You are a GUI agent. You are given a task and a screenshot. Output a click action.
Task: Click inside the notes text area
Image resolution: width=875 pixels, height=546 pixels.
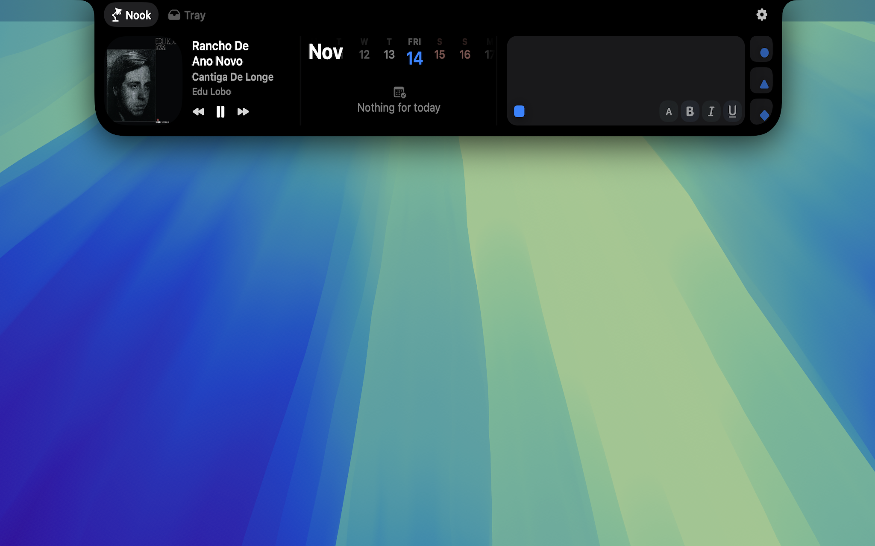click(625, 68)
